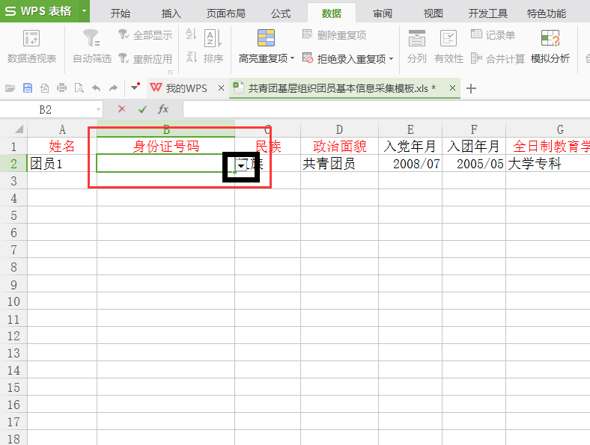Click the 高亮重复项 highlight duplicates icon

coord(266,38)
